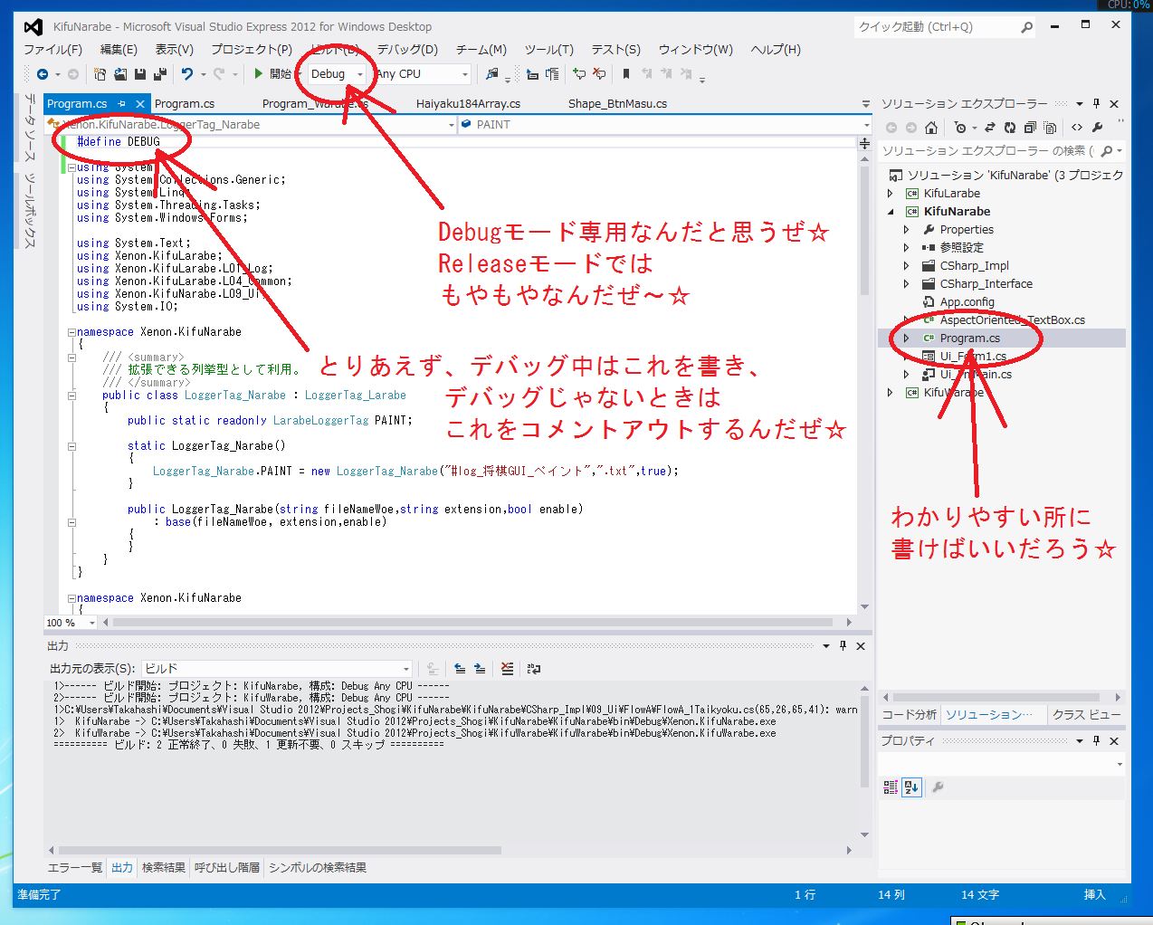Expand the CSharp_Impl folder node
This screenshot has height=925, width=1153.
(x=906, y=266)
